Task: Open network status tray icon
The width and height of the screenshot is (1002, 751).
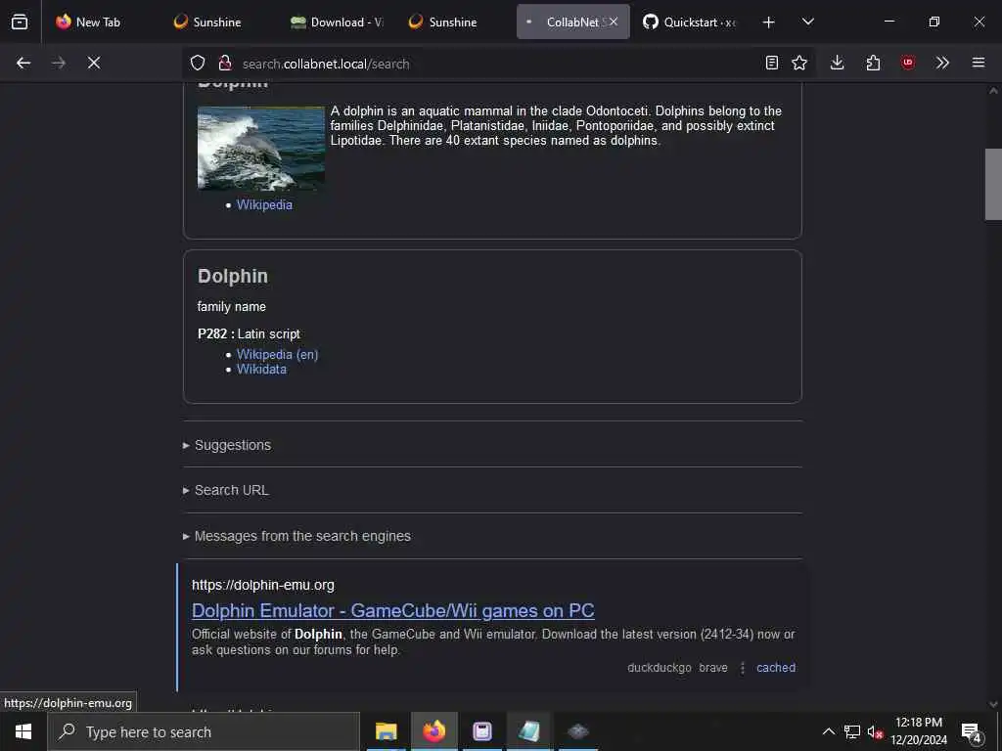Action: (852, 731)
